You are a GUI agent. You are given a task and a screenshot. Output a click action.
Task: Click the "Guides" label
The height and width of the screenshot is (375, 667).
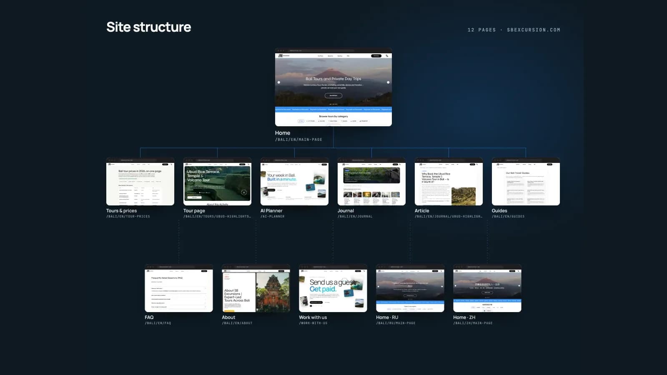click(499, 211)
